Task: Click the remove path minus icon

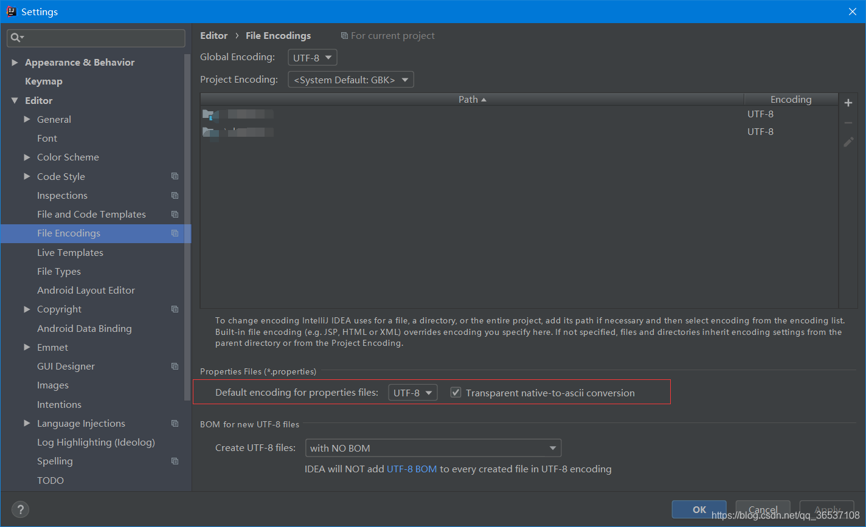Action: (848, 123)
